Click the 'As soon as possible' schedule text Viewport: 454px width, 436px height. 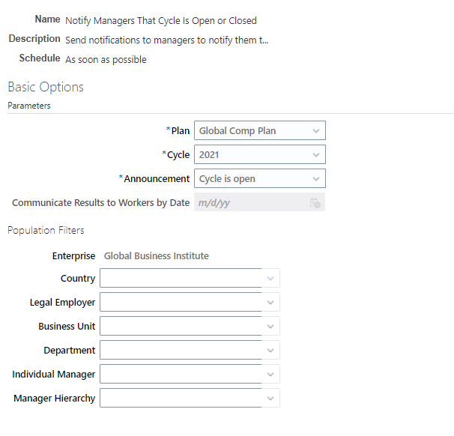[106, 60]
